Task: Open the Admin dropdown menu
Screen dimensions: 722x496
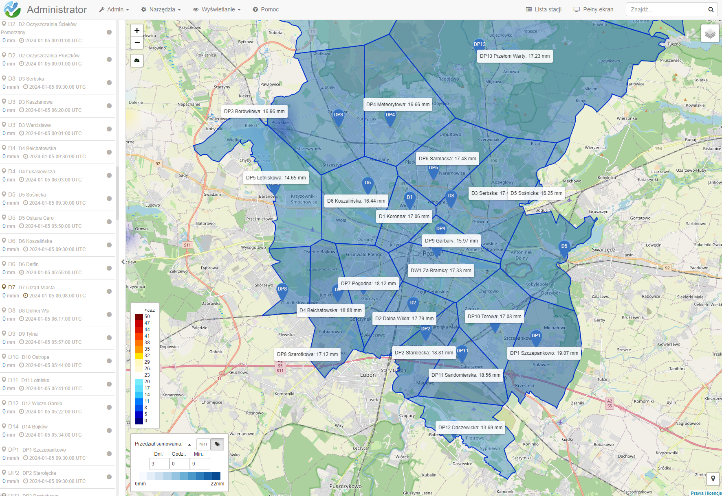Action: pos(114,9)
